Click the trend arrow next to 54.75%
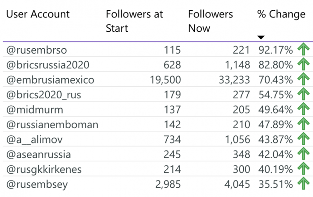Screen dimensions: 313x197 304,94
